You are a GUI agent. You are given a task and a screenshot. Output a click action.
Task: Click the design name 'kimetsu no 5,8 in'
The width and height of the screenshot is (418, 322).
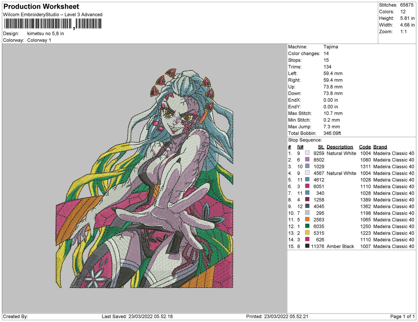pyautogui.click(x=46, y=34)
